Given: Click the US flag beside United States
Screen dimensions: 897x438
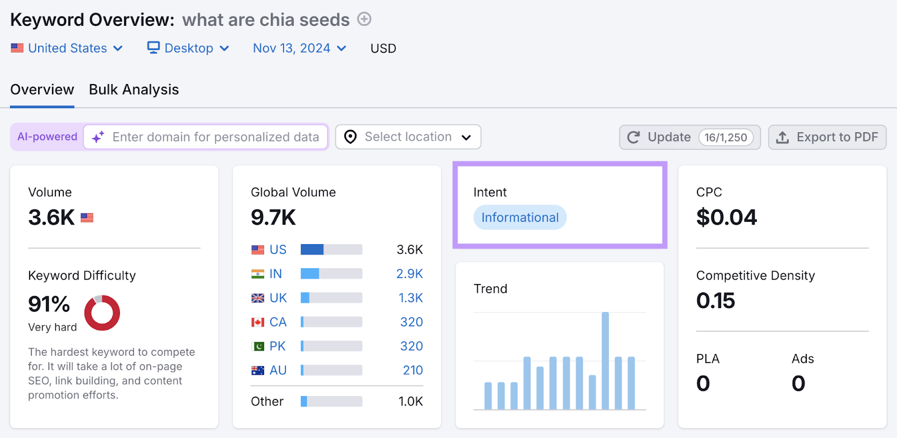Looking at the screenshot, I should pos(17,48).
